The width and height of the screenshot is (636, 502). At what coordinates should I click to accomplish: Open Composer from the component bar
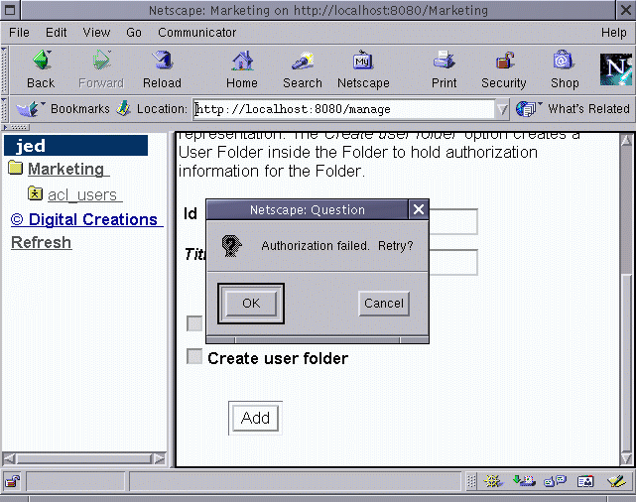click(616, 481)
